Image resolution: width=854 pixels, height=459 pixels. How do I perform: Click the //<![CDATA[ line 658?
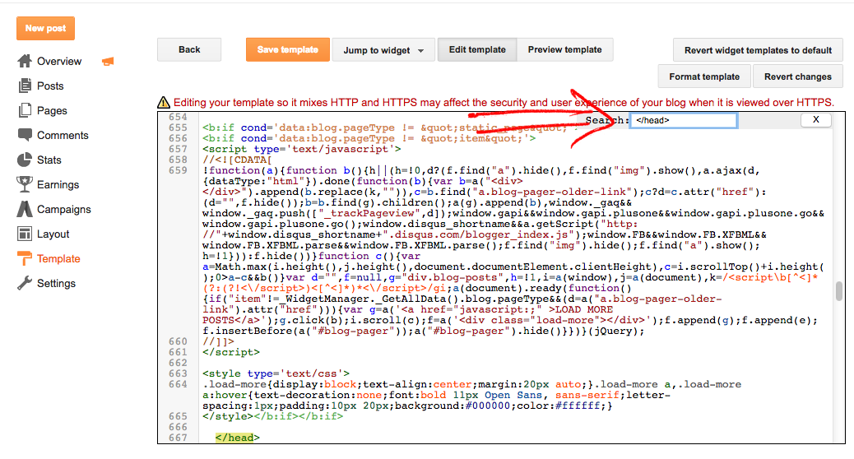coord(237,160)
